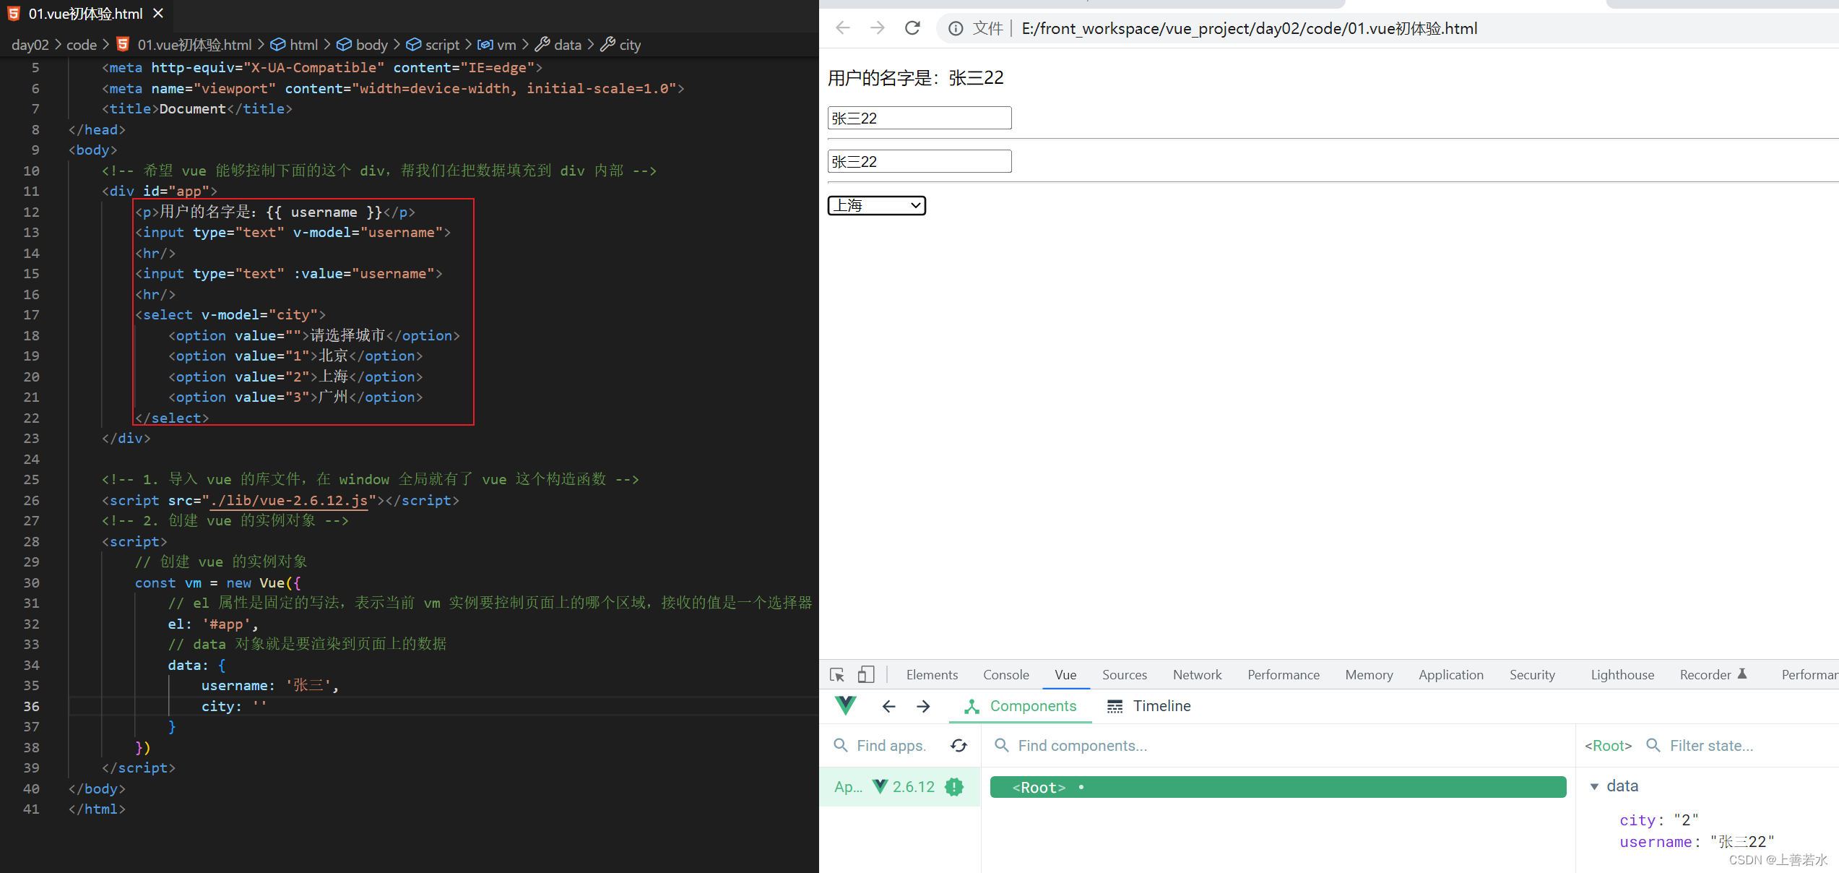Click vm variable icon in breadcrumb

pos(485,45)
